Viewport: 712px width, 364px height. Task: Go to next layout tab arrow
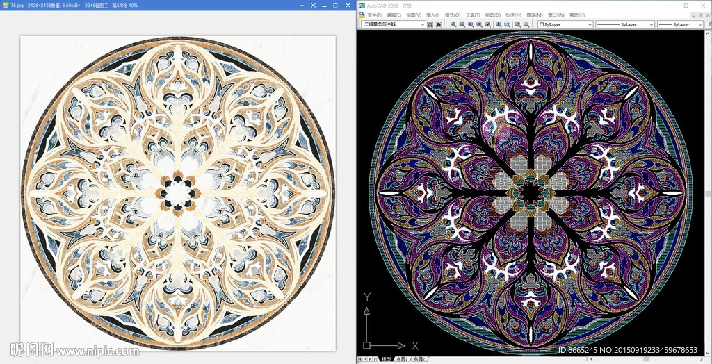370,359
